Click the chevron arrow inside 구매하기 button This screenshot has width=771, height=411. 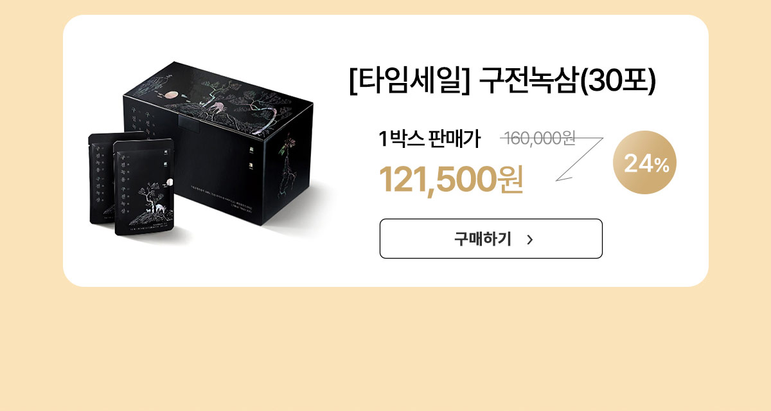529,240
